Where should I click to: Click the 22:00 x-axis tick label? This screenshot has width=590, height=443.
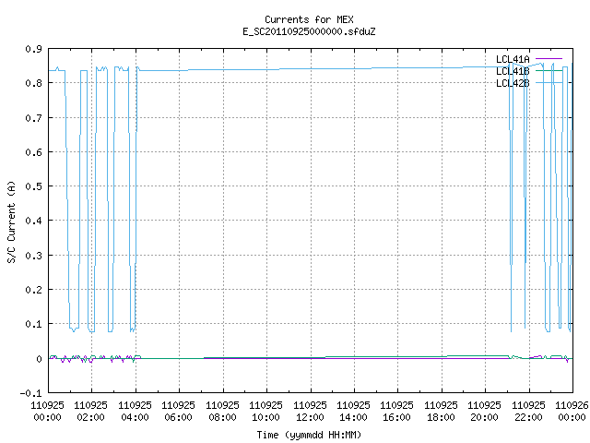(528, 412)
